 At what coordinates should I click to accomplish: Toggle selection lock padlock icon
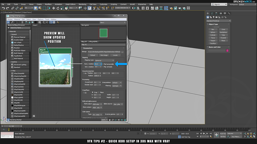142,134
